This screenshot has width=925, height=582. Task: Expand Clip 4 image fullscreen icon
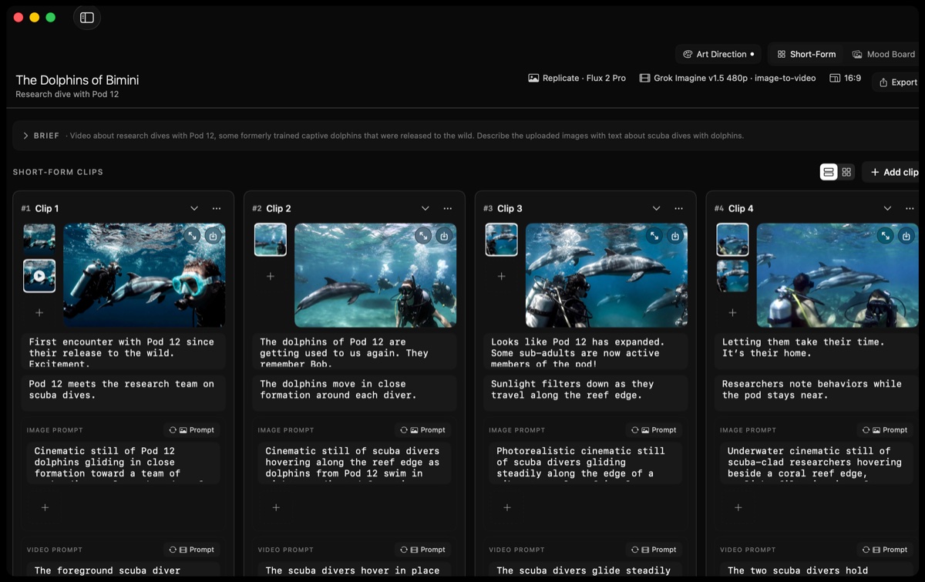pyautogui.click(x=886, y=236)
